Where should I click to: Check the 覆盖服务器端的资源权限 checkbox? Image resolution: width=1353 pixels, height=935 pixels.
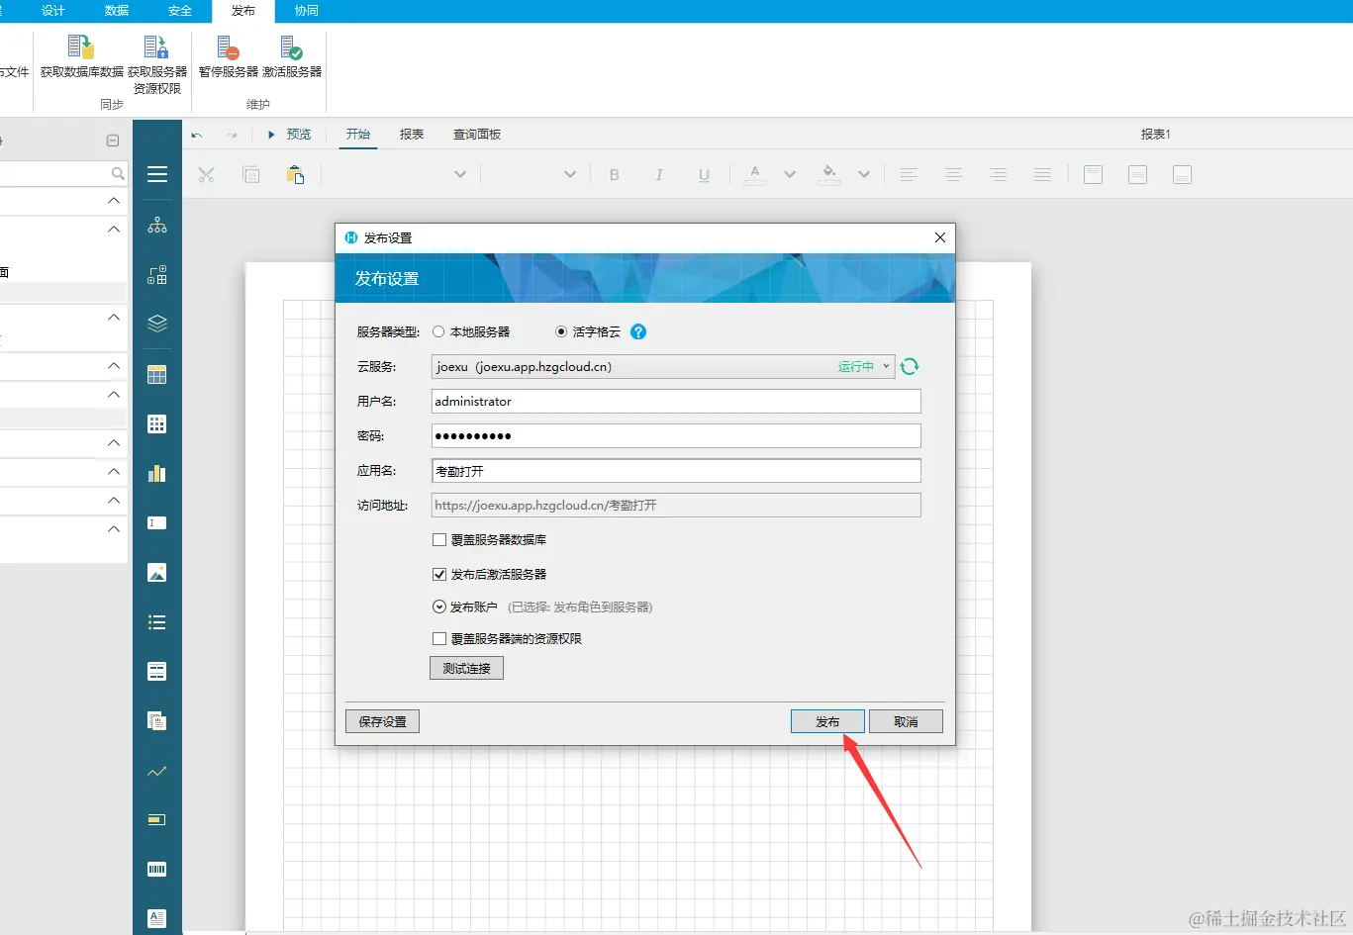(x=439, y=639)
